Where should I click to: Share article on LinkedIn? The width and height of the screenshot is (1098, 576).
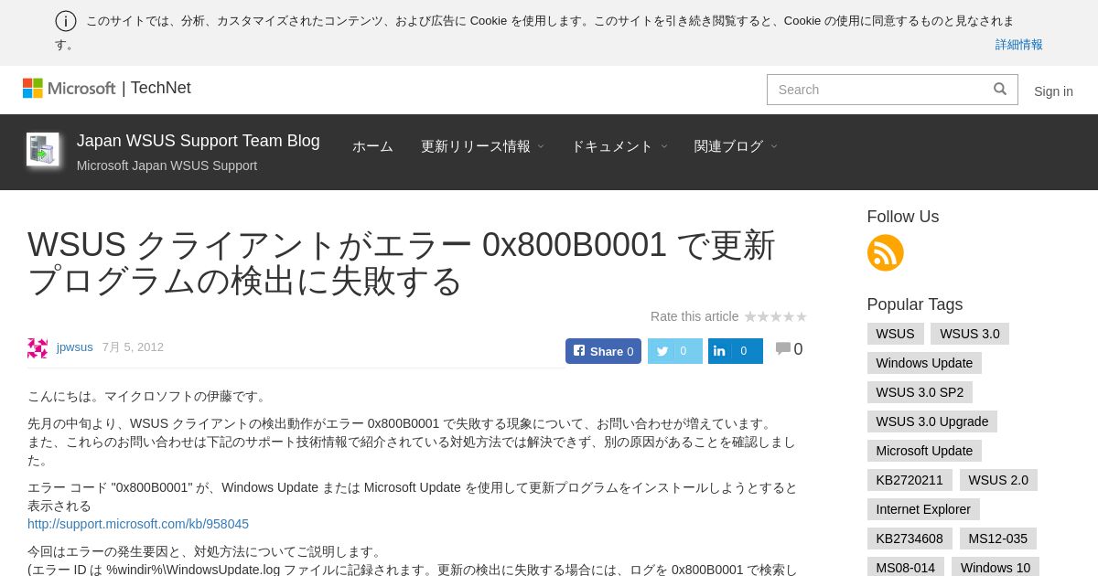tap(736, 351)
